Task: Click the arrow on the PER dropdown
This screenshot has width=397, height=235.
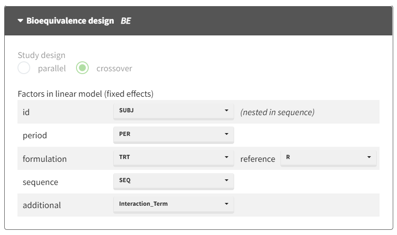Action: (x=226, y=134)
